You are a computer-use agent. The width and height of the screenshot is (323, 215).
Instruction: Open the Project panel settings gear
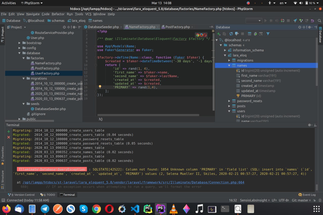click(x=74, y=27)
